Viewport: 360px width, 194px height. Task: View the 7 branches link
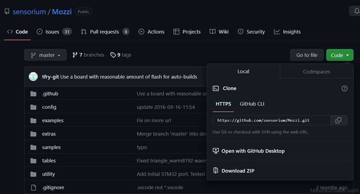[x=88, y=55]
